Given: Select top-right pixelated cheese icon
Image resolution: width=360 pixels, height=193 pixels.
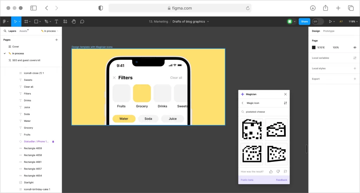Looking at the screenshot, I should [x=276, y=129].
